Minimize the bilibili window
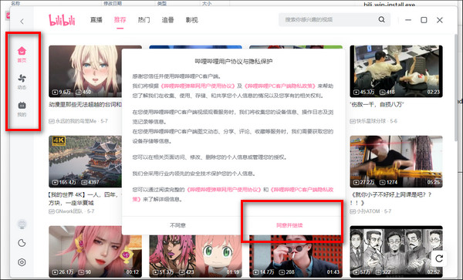Image resolution: width=463 pixels, height=280 pixels. tap(408, 20)
